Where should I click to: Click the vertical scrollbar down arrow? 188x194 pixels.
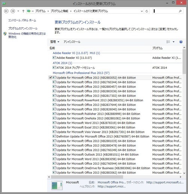click(184, 173)
